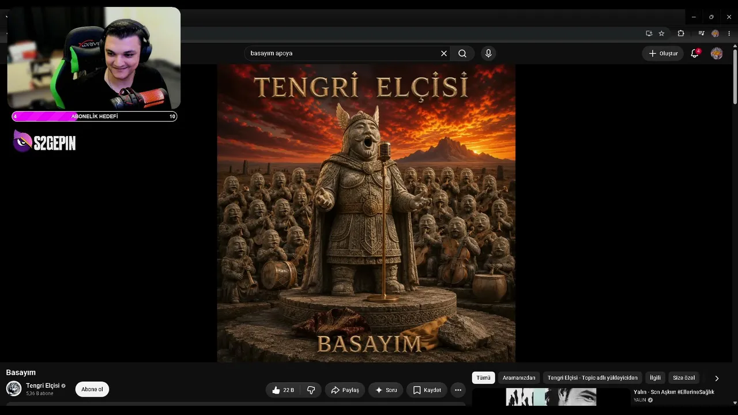This screenshot has width=738, height=415.
Task: Open the notifications bell
Action: [695, 54]
